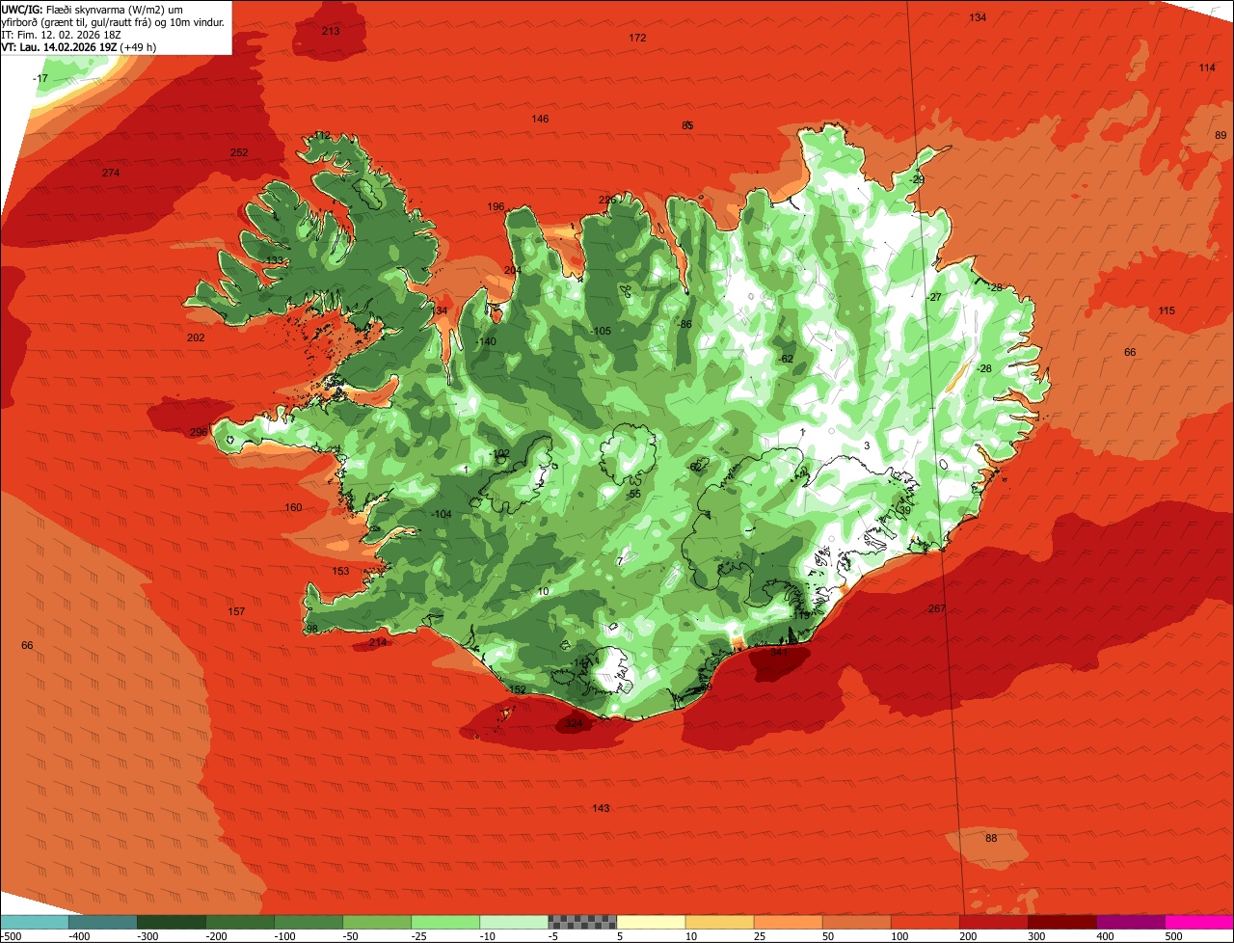Click the '-500' label in the legend

11,936
